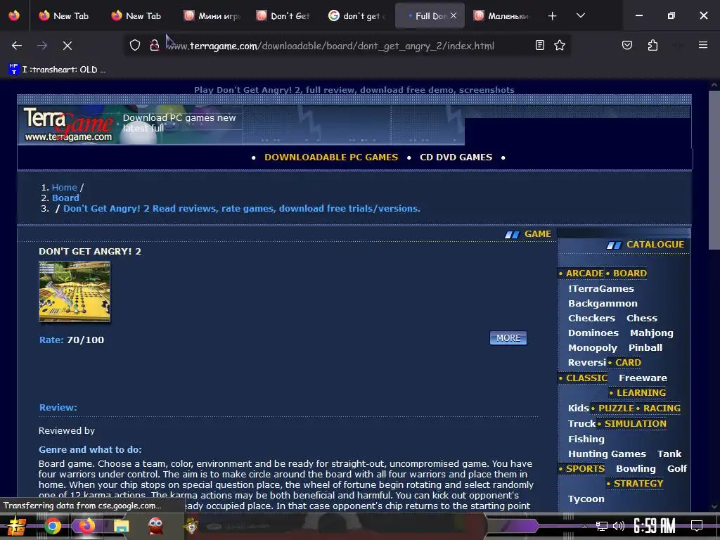
Task: Switch to first New Tab tab
Action: click(64, 15)
